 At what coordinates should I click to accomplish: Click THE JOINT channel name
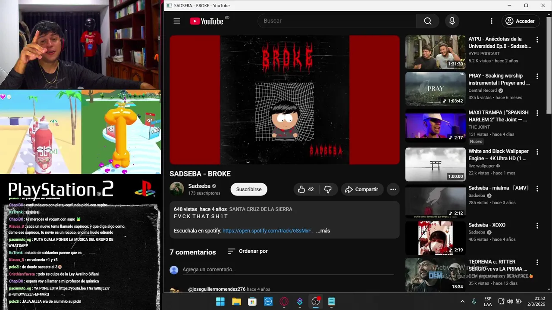[x=480, y=127]
